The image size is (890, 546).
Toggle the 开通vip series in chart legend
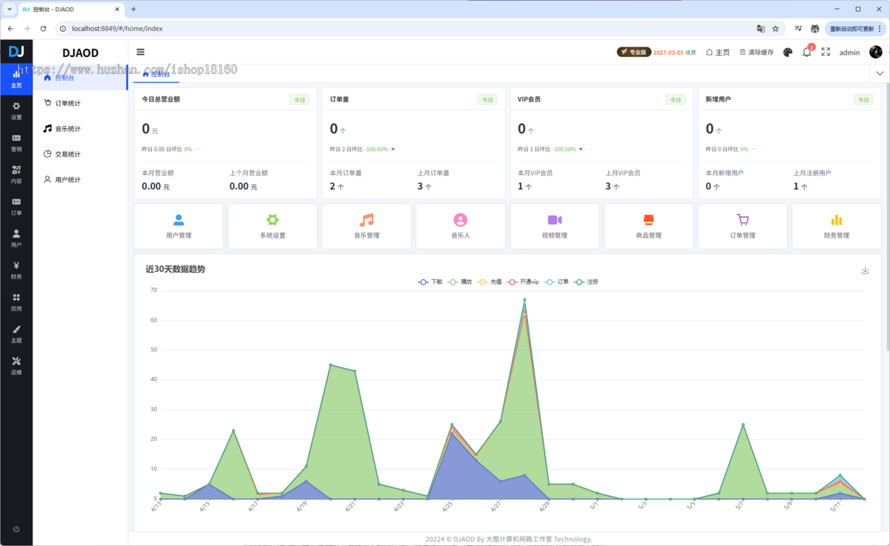(523, 282)
